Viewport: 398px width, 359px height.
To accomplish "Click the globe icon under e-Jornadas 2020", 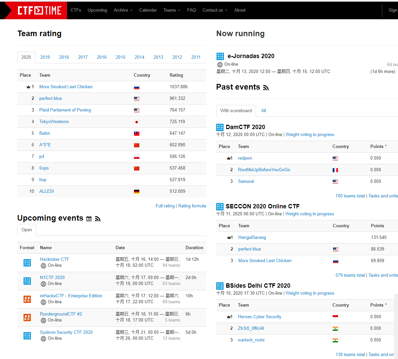I will [x=220, y=65].
